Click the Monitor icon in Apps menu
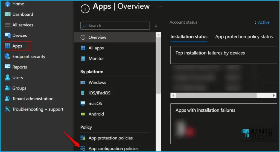 pos(83,58)
